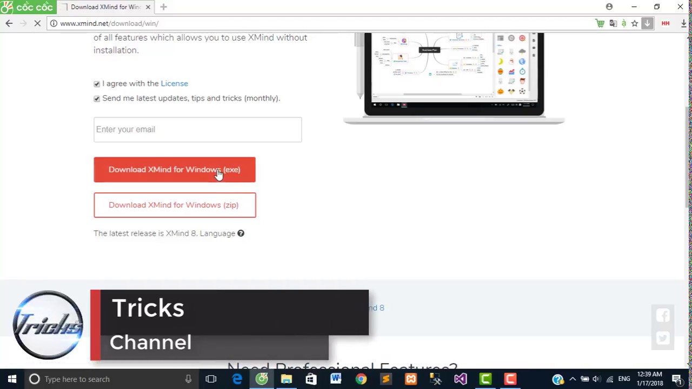Image resolution: width=692 pixels, height=389 pixels.
Task: Open Microsoft Store from taskbar
Action: click(x=311, y=379)
